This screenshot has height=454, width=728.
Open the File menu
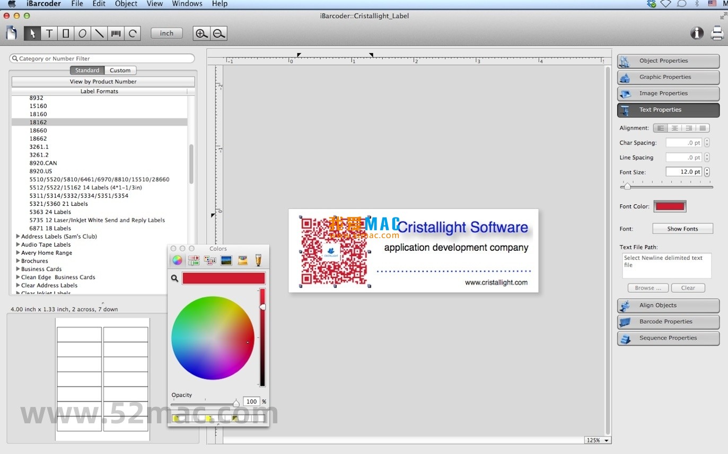point(77,4)
